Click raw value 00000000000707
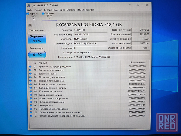This screenshot has height=136, width=181. point(137,98)
